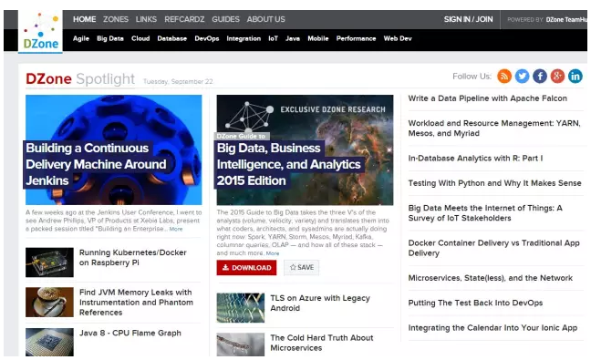
Task: Open the Twitter follow icon
Action: (522, 76)
